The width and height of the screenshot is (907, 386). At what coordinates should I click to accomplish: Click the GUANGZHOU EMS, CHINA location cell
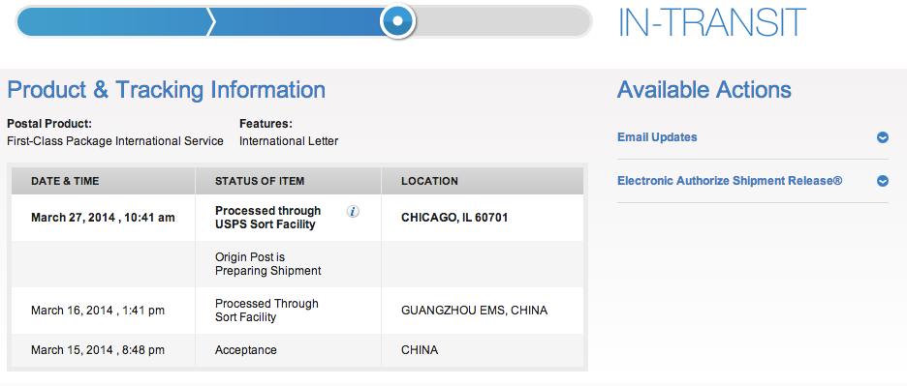[474, 311]
